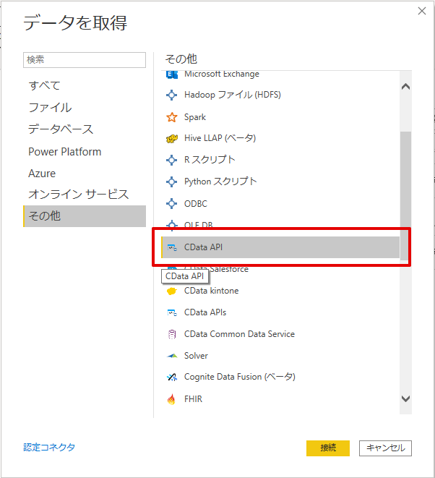Select the FHIR entry
This screenshot has width=435, height=478.
pos(280,399)
